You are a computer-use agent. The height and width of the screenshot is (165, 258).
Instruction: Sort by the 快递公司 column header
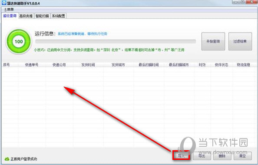[x=59, y=65]
